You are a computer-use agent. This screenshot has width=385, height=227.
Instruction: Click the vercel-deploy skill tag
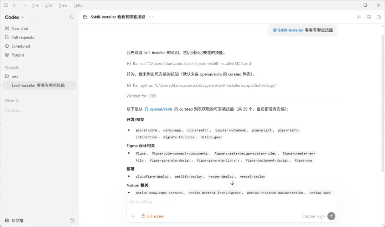click(252, 177)
